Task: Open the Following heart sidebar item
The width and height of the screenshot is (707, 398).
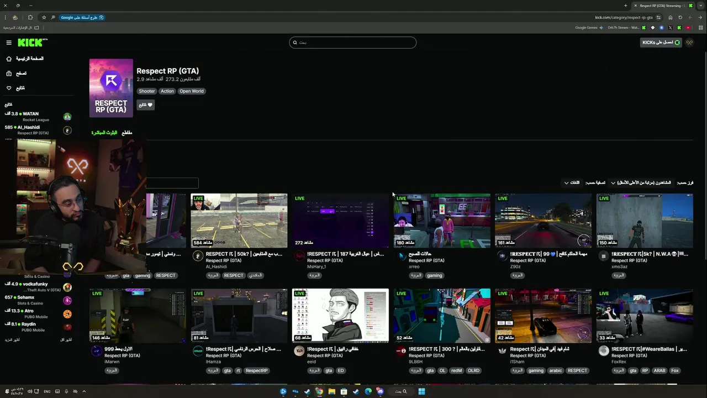Action: (15, 88)
